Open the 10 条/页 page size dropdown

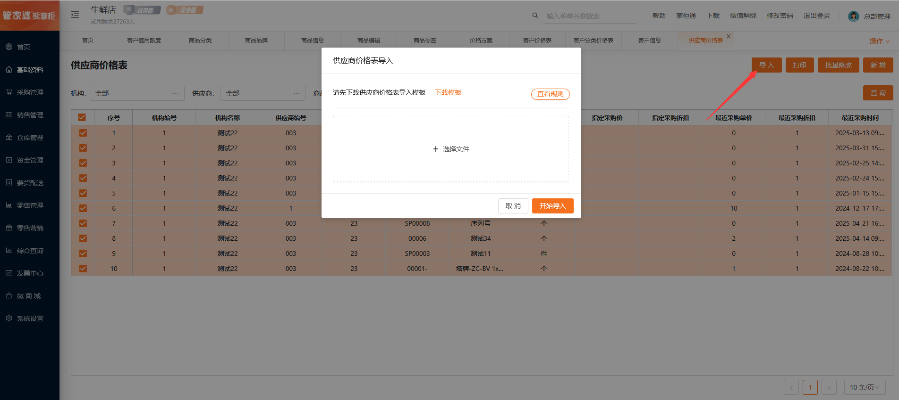865,387
